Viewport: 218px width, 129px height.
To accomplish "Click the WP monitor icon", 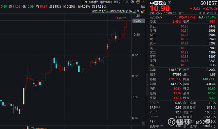I will 143,7.
